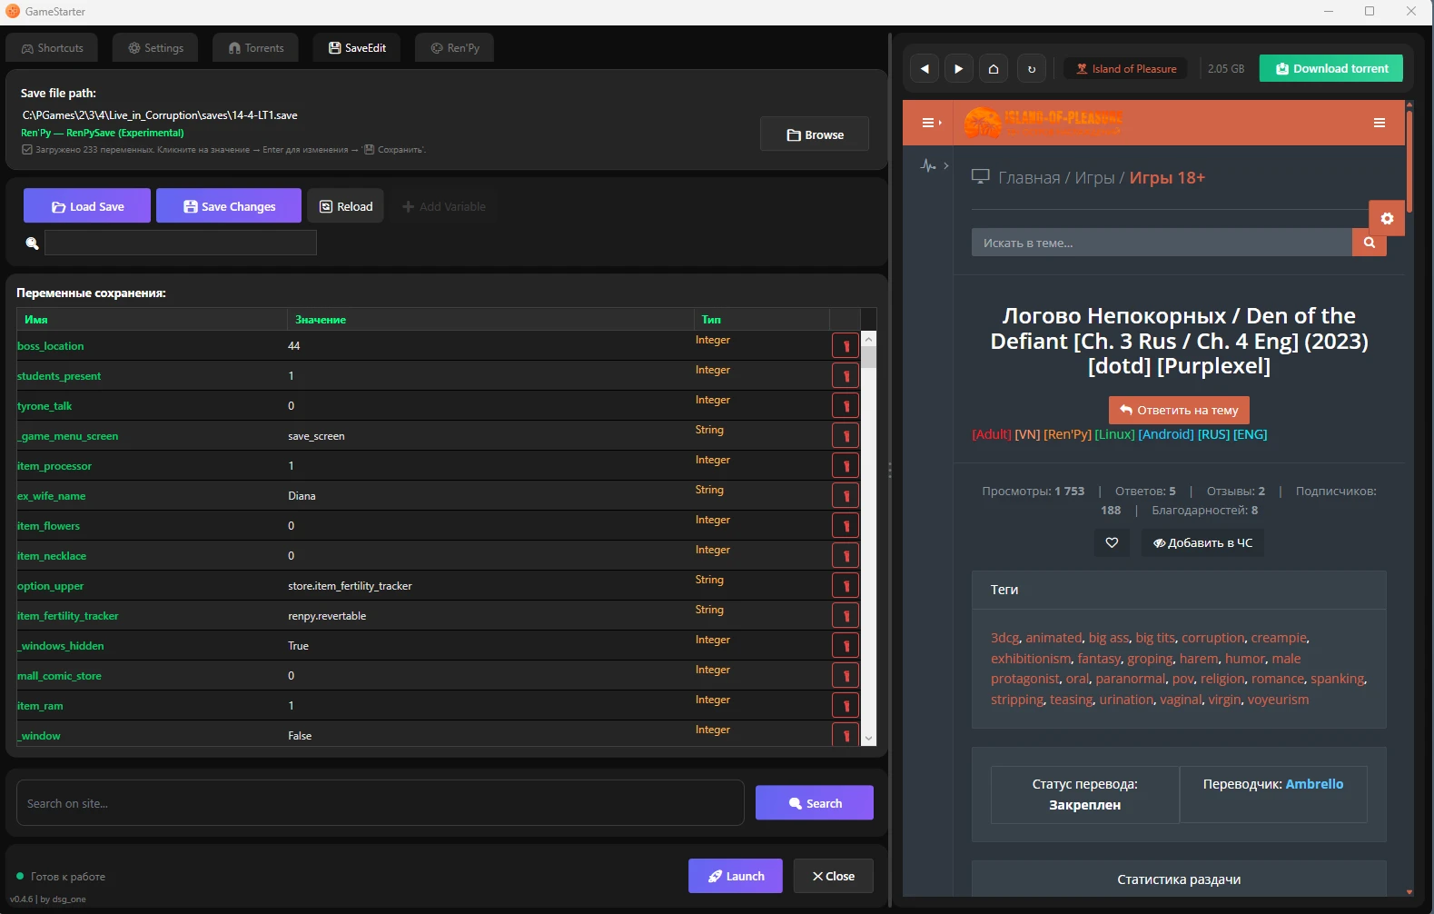Switch to the Torrents tab
The height and width of the screenshot is (914, 1434).
(256, 48)
